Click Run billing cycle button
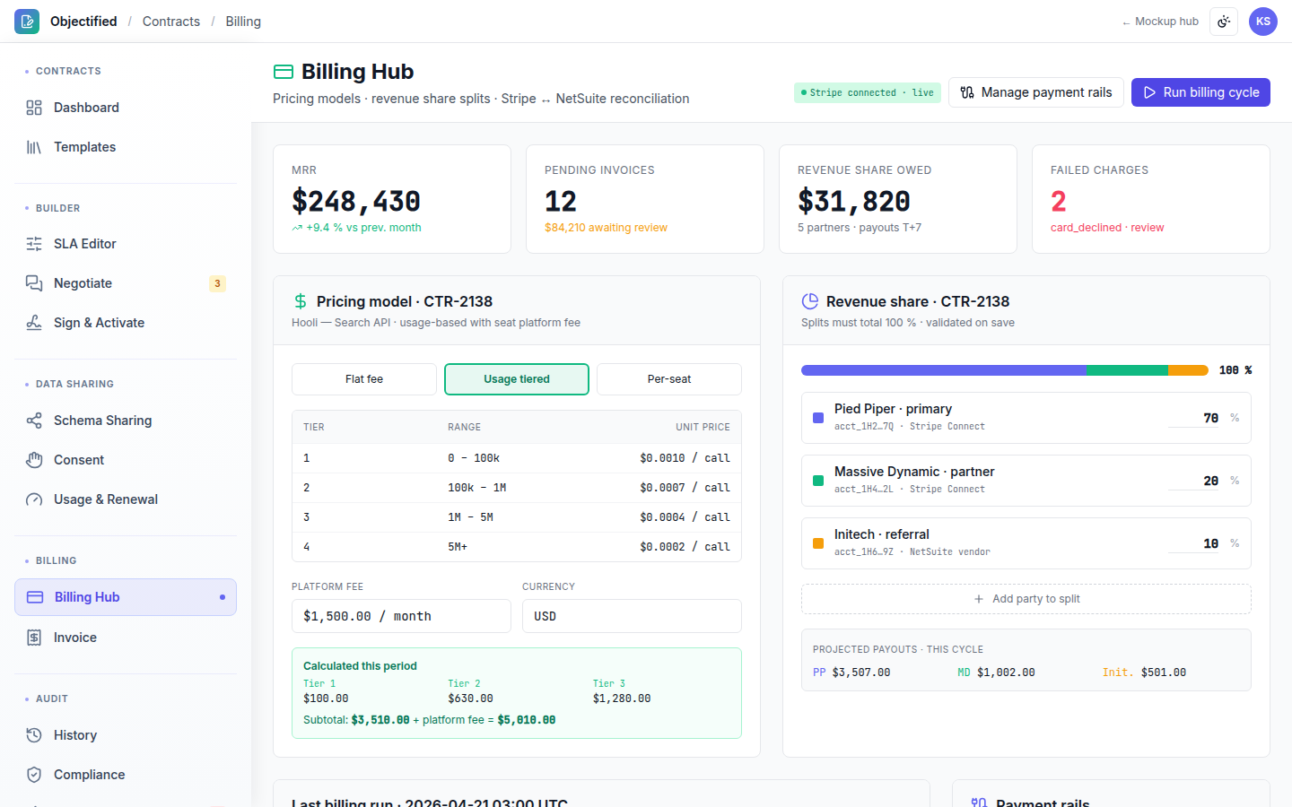The height and width of the screenshot is (807, 1292). (x=1200, y=92)
